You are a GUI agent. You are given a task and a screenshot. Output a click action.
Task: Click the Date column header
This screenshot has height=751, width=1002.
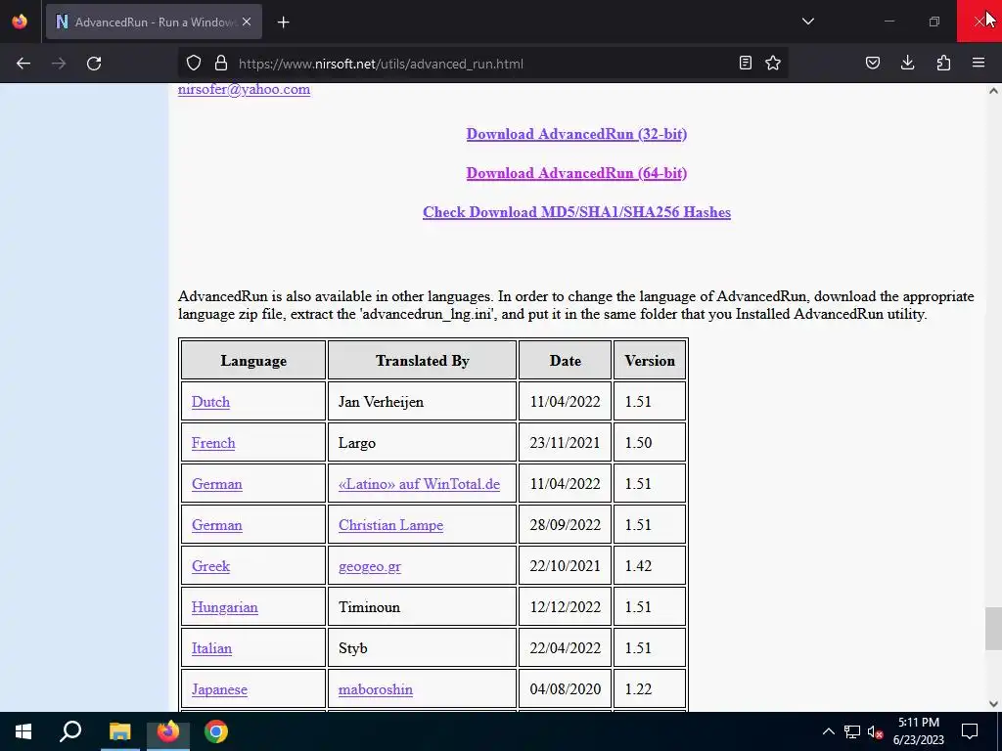(566, 360)
